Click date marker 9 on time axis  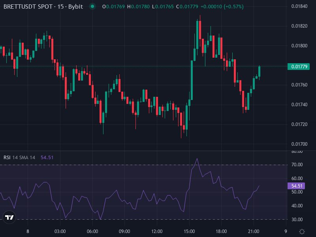286,231
